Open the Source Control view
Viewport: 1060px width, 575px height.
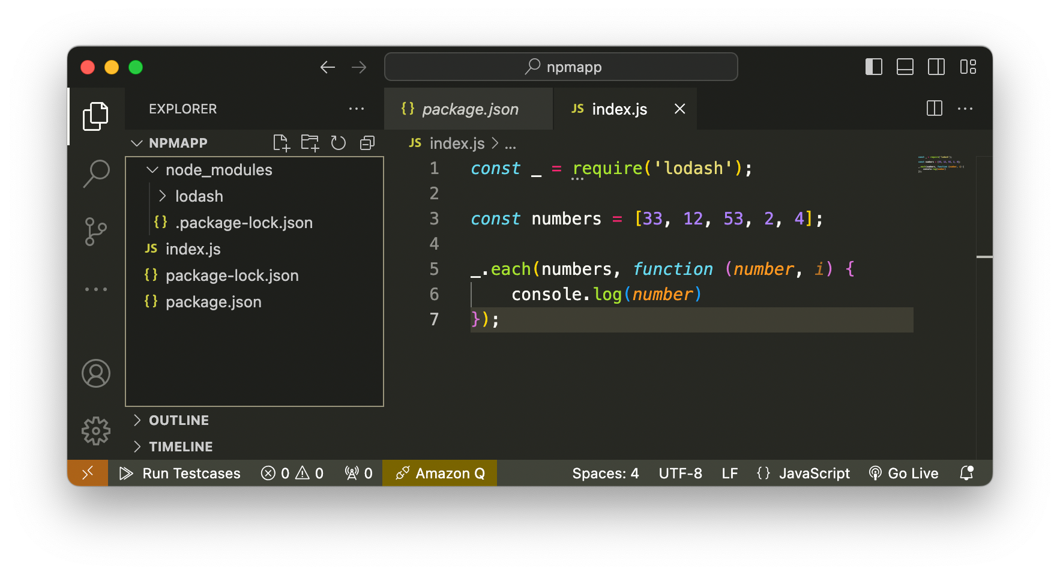tap(96, 232)
